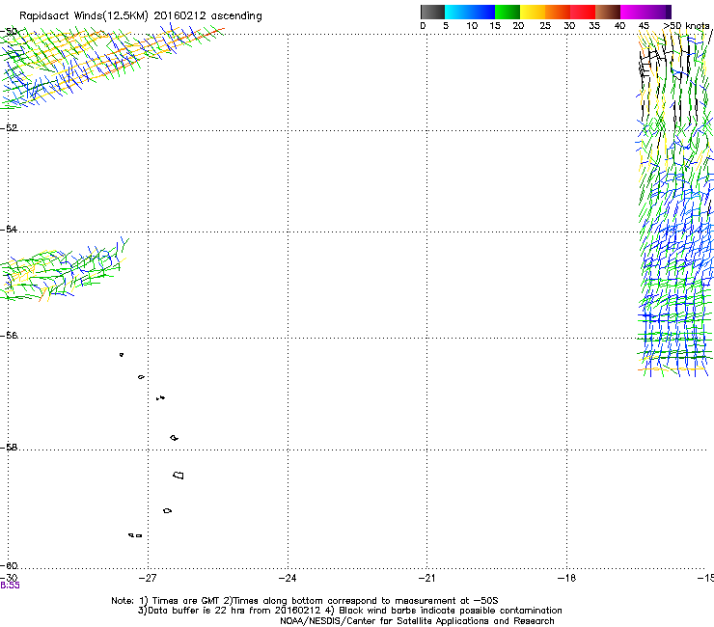Click the longitude label '-18'
This screenshot has height=627, width=714.
click(566, 578)
